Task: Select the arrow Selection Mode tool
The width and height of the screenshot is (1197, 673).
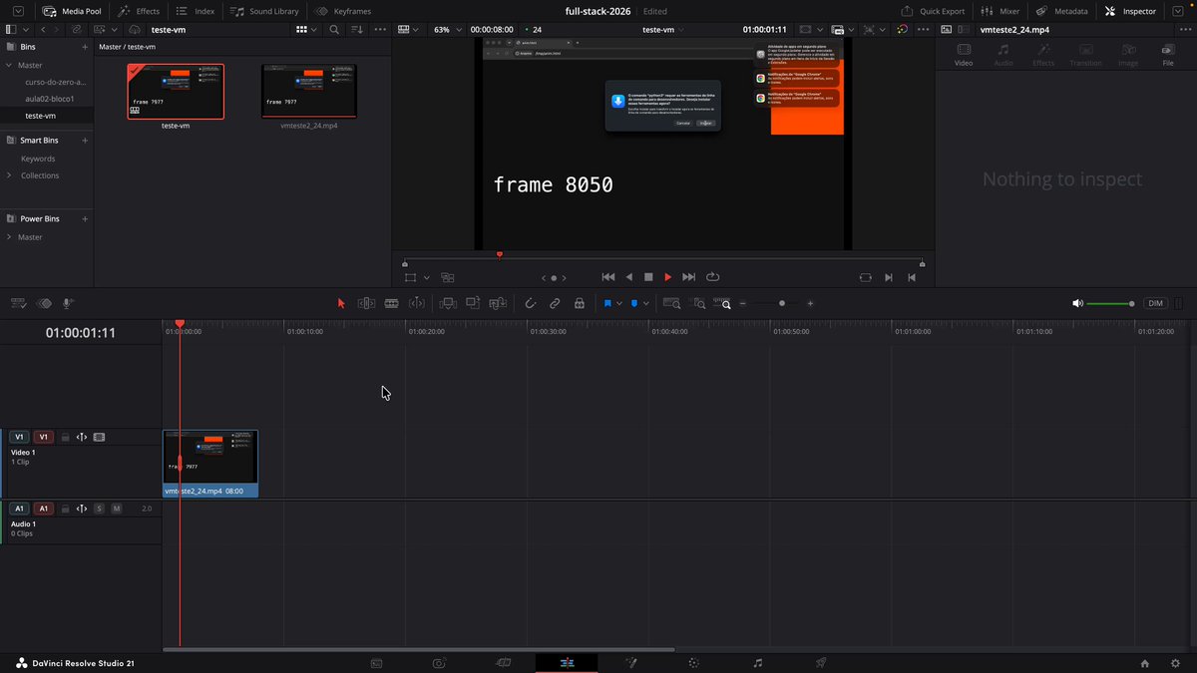Action: [x=341, y=303]
